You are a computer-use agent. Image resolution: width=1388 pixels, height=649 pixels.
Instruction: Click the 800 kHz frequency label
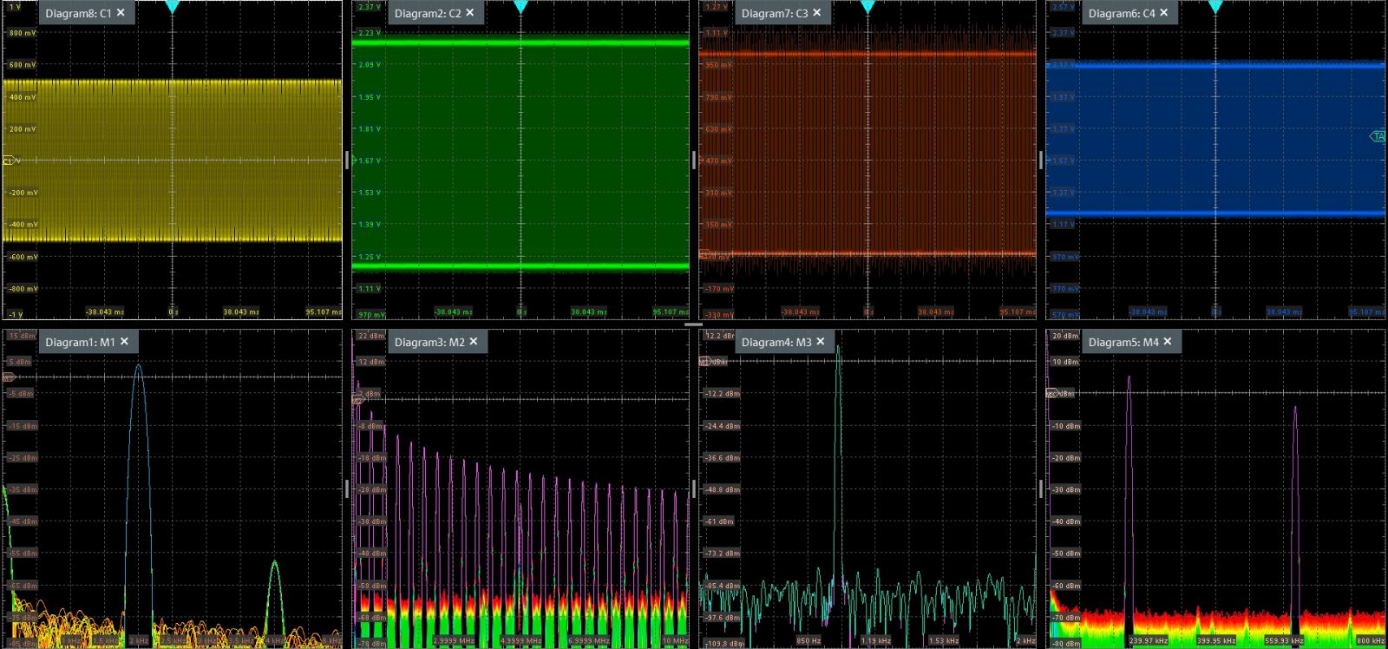(1371, 641)
